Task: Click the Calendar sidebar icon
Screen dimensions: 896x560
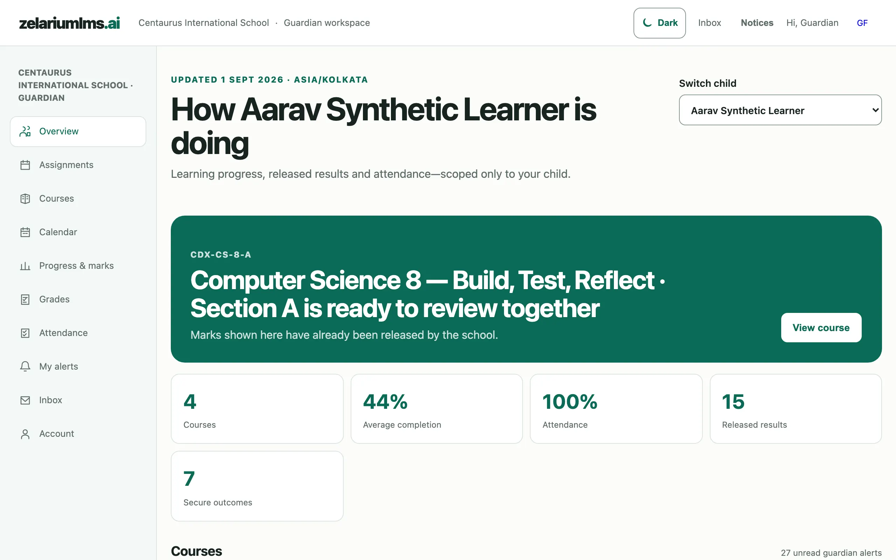Action: [25, 232]
